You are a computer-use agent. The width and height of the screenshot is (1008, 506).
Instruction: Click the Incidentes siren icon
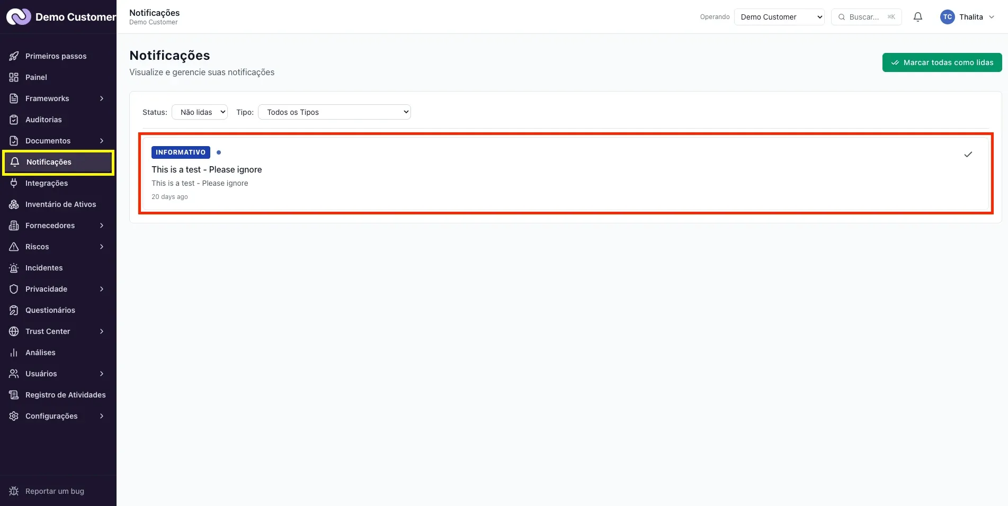tap(14, 268)
